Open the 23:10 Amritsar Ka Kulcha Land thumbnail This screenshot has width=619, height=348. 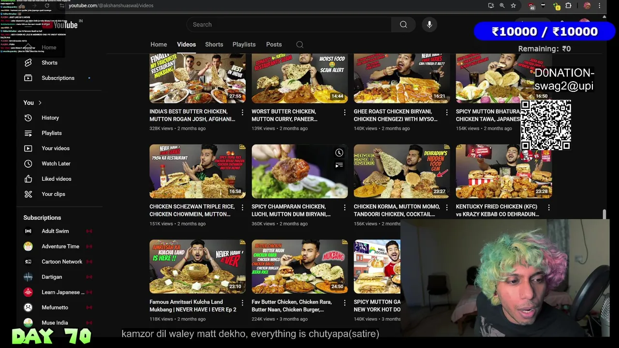(x=197, y=266)
